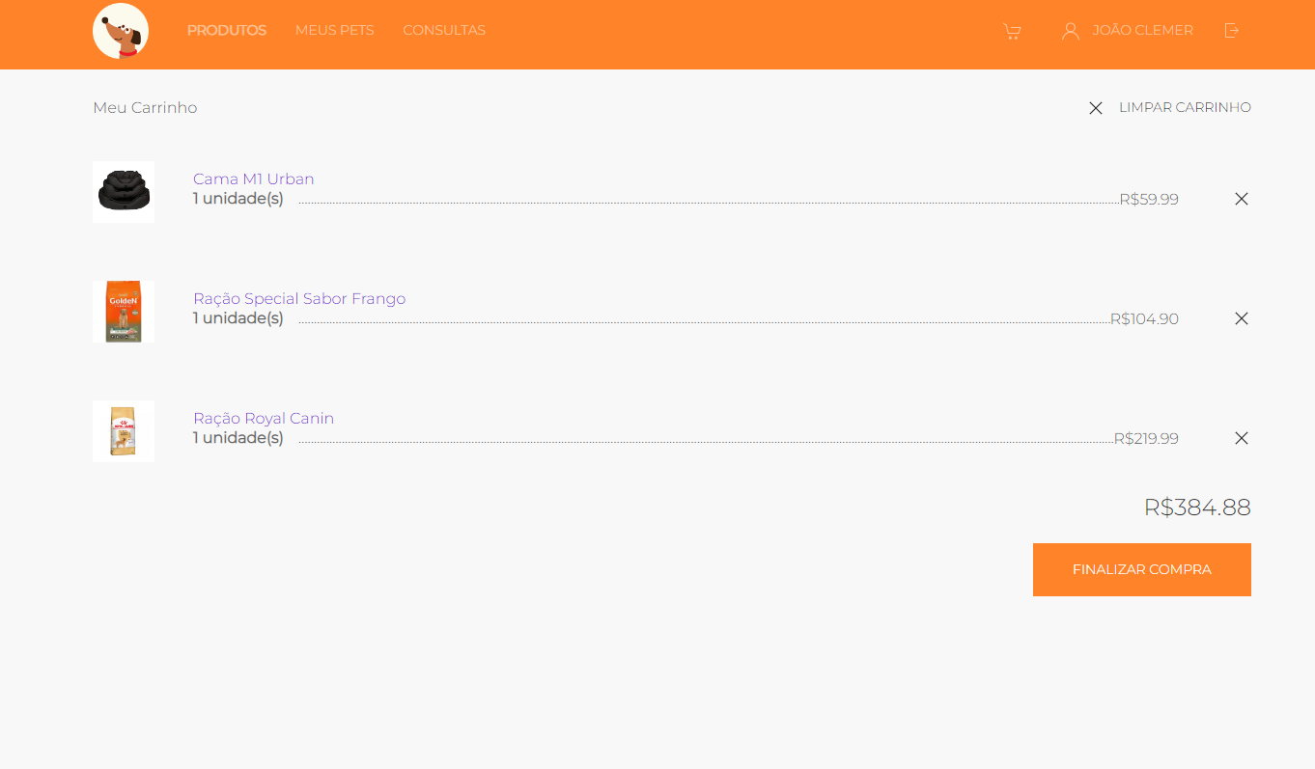Click the R$219.99 price

click(1146, 438)
